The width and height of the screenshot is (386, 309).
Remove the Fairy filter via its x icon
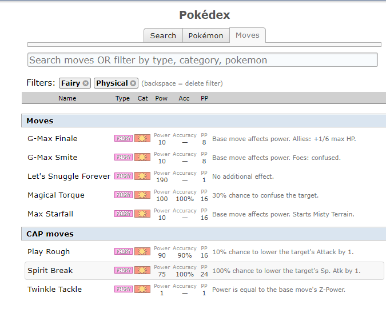tap(85, 83)
